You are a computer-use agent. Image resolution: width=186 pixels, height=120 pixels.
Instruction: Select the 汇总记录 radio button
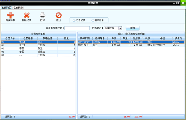(74, 20)
